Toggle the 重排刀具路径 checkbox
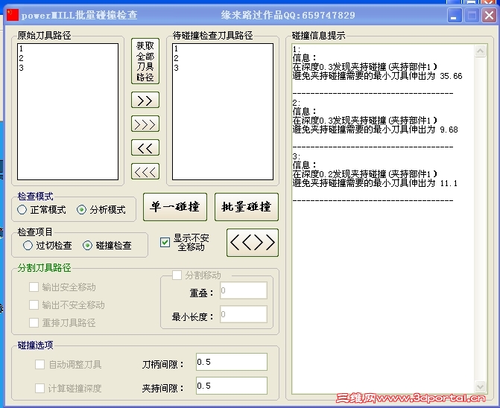Image resolution: width=500 pixels, height=408 pixels. coord(34,322)
